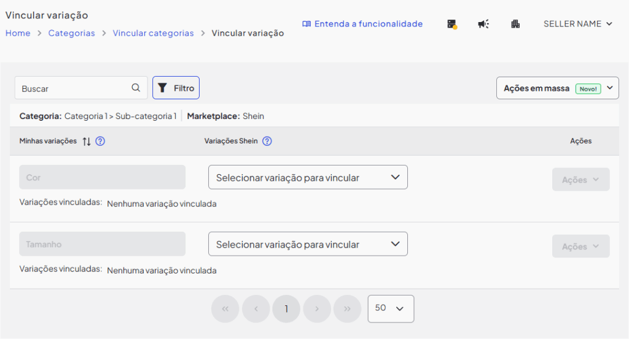Open help icon next to Variações Shein
The width and height of the screenshot is (629, 339).
(x=267, y=141)
